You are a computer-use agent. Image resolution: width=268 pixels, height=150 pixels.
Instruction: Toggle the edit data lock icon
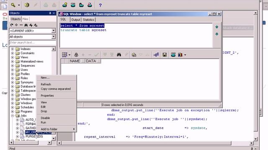pyautogui.click(x=76, y=55)
